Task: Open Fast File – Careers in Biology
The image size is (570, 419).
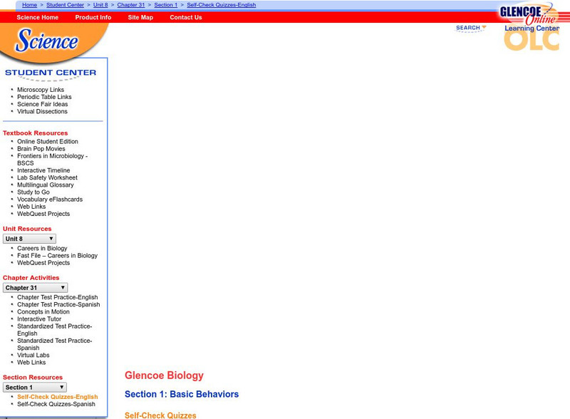Action: pos(58,255)
